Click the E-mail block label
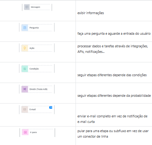 point(33,109)
